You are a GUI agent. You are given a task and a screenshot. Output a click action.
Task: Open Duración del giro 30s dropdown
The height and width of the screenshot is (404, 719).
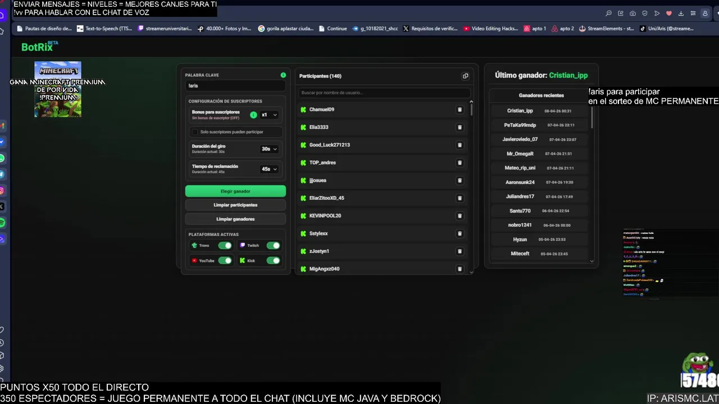(x=269, y=149)
